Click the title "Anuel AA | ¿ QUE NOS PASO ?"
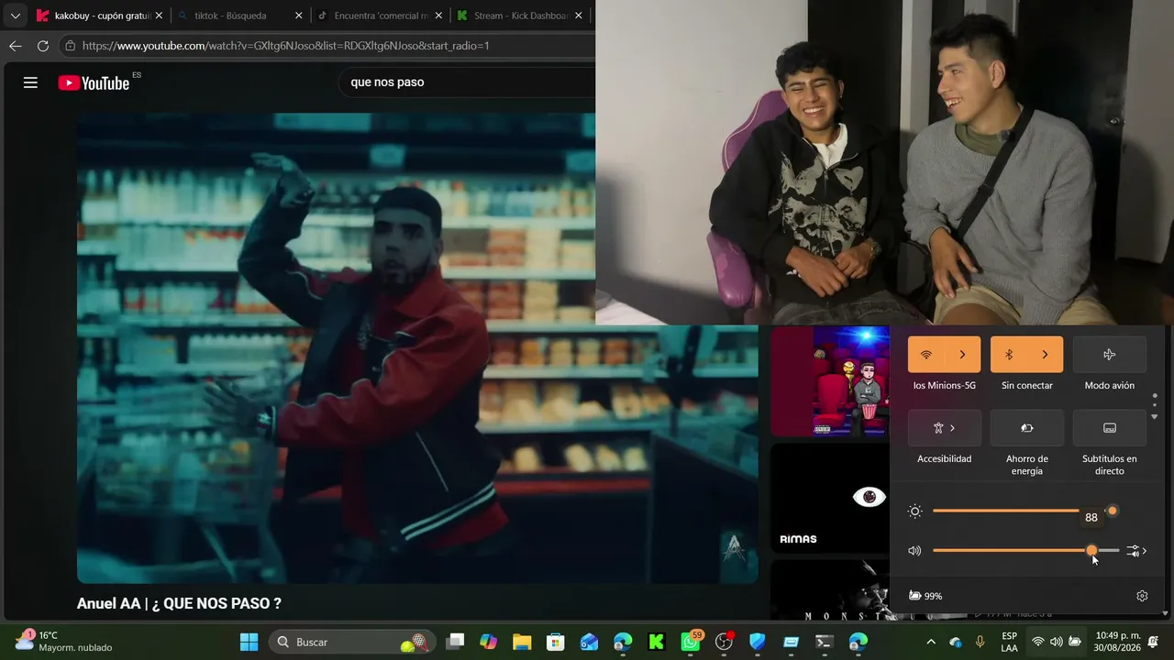Viewport: 1174px width, 660px height. [179, 603]
